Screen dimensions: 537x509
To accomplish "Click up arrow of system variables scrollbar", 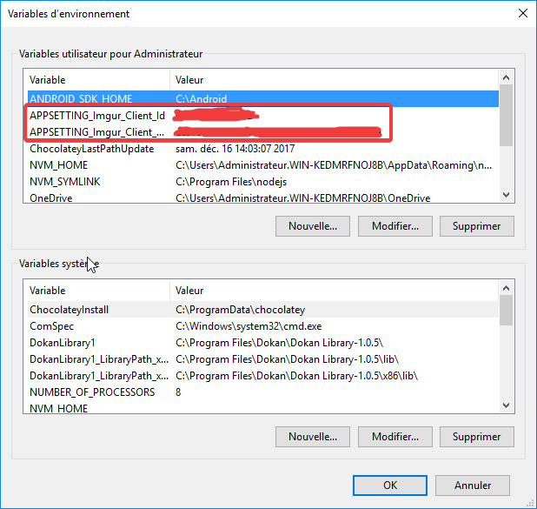I will pos(507,288).
